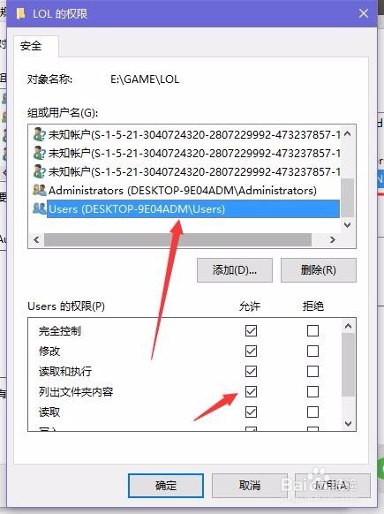Check Deny for 读取和执行
Viewport: 384px width, 514px height.
(312, 372)
